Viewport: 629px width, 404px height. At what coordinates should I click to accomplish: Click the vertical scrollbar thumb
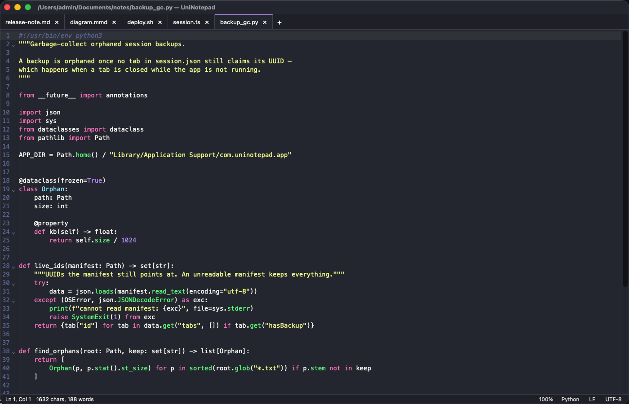point(625,159)
